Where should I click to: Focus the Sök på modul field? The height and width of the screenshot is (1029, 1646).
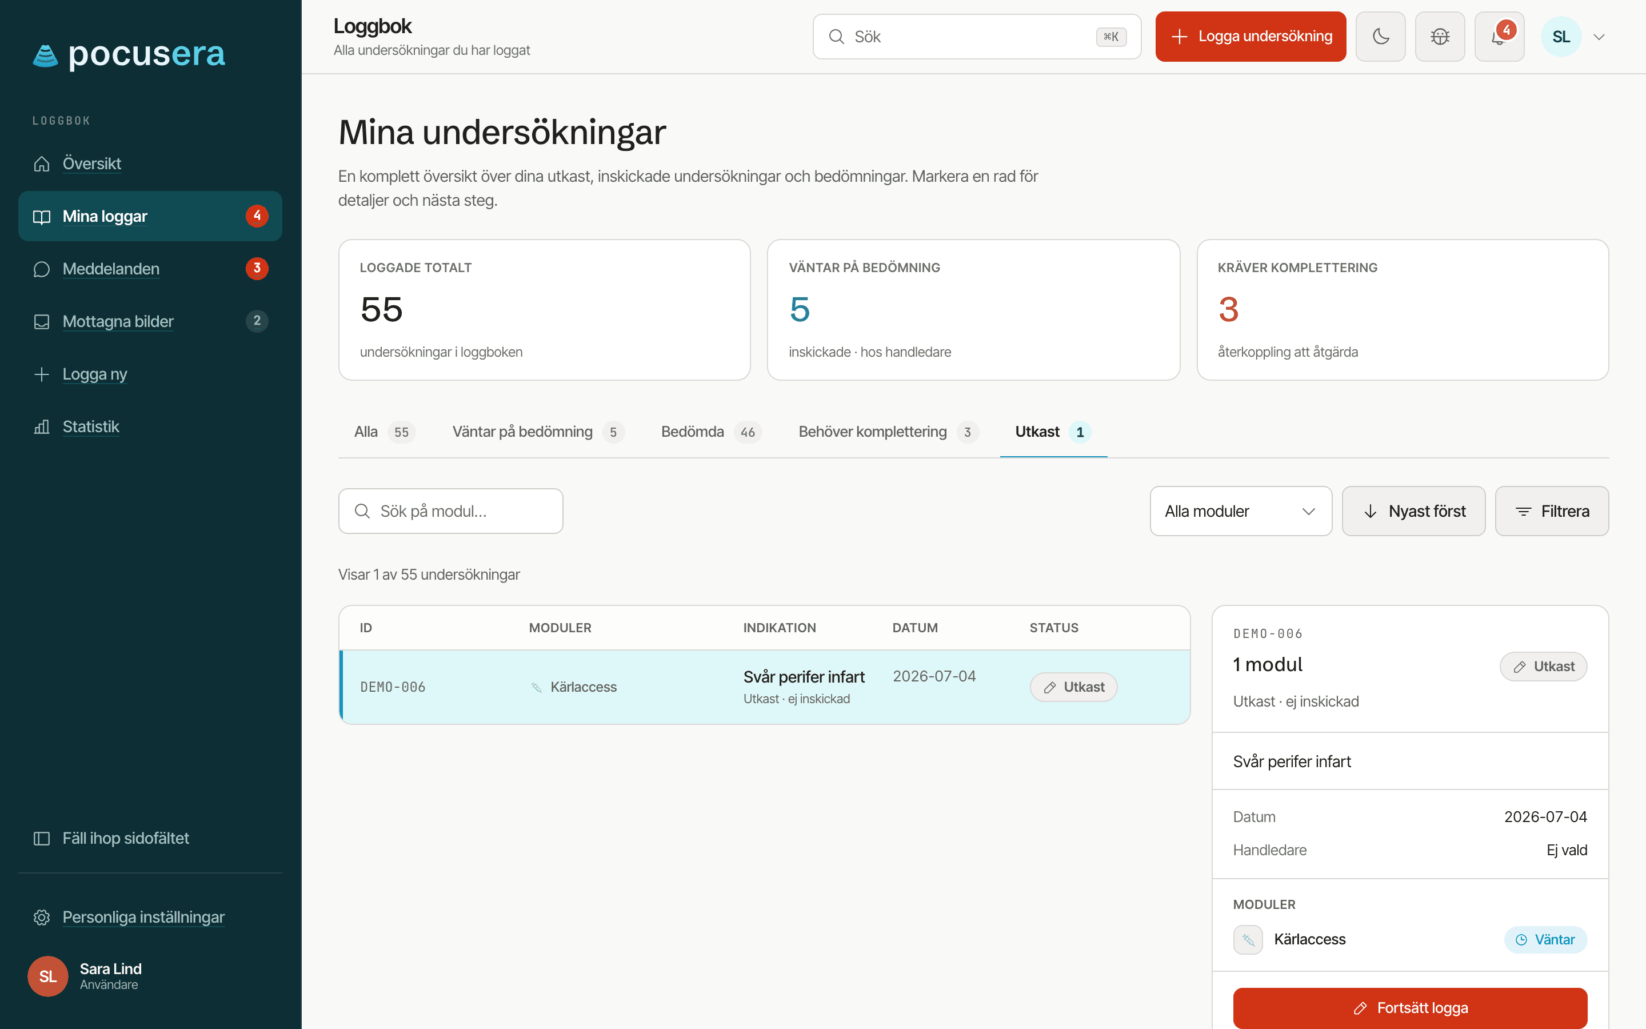(450, 511)
